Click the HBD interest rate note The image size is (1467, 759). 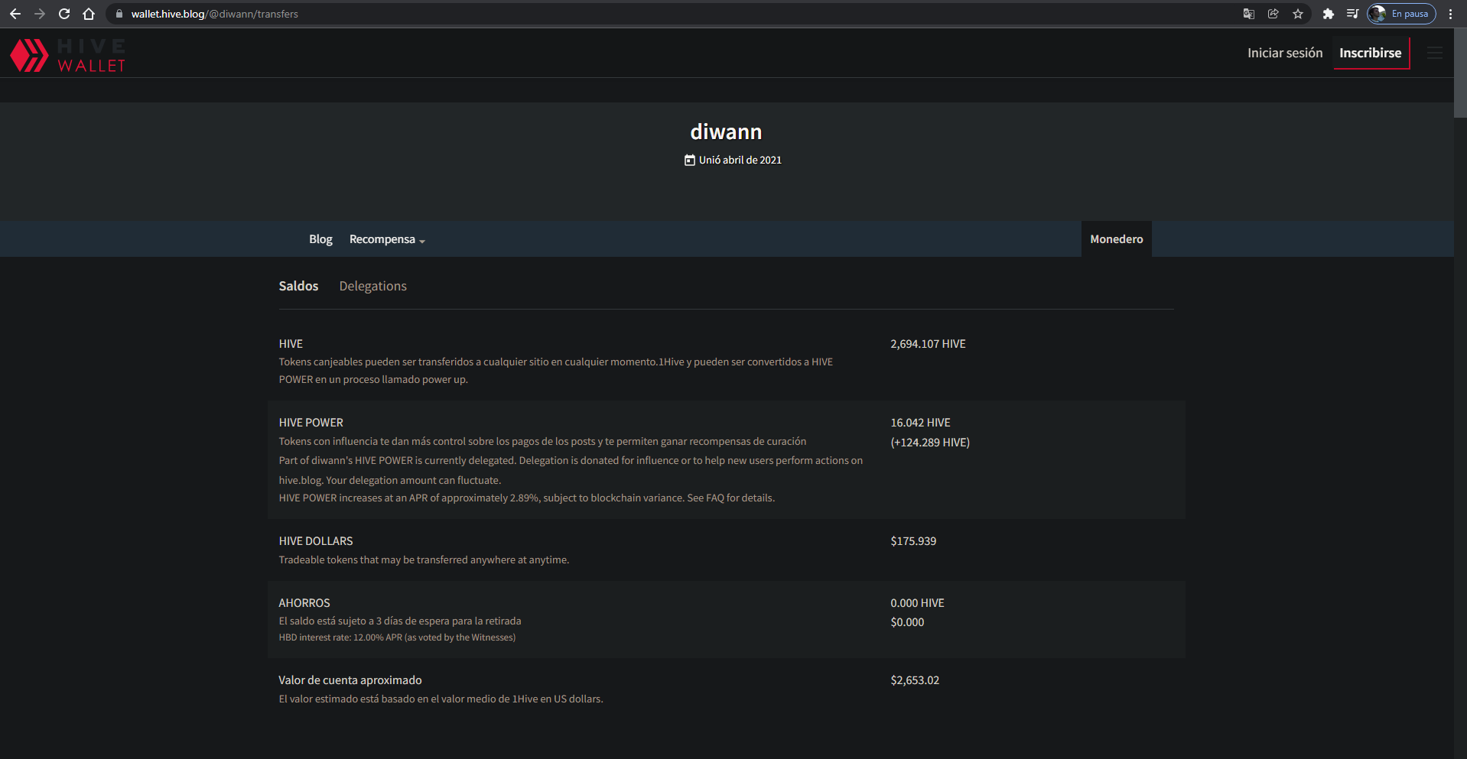click(397, 637)
